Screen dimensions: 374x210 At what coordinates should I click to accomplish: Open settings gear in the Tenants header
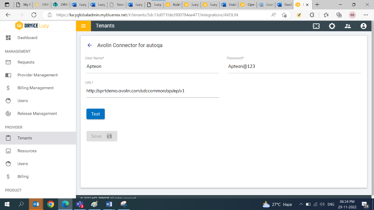click(332, 26)
